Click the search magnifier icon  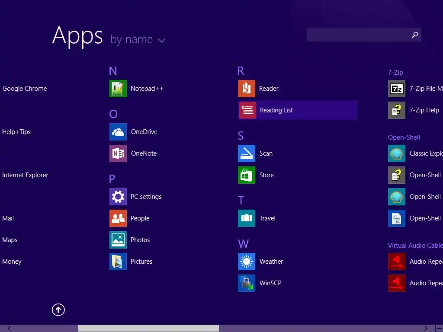tap(415, 35)
